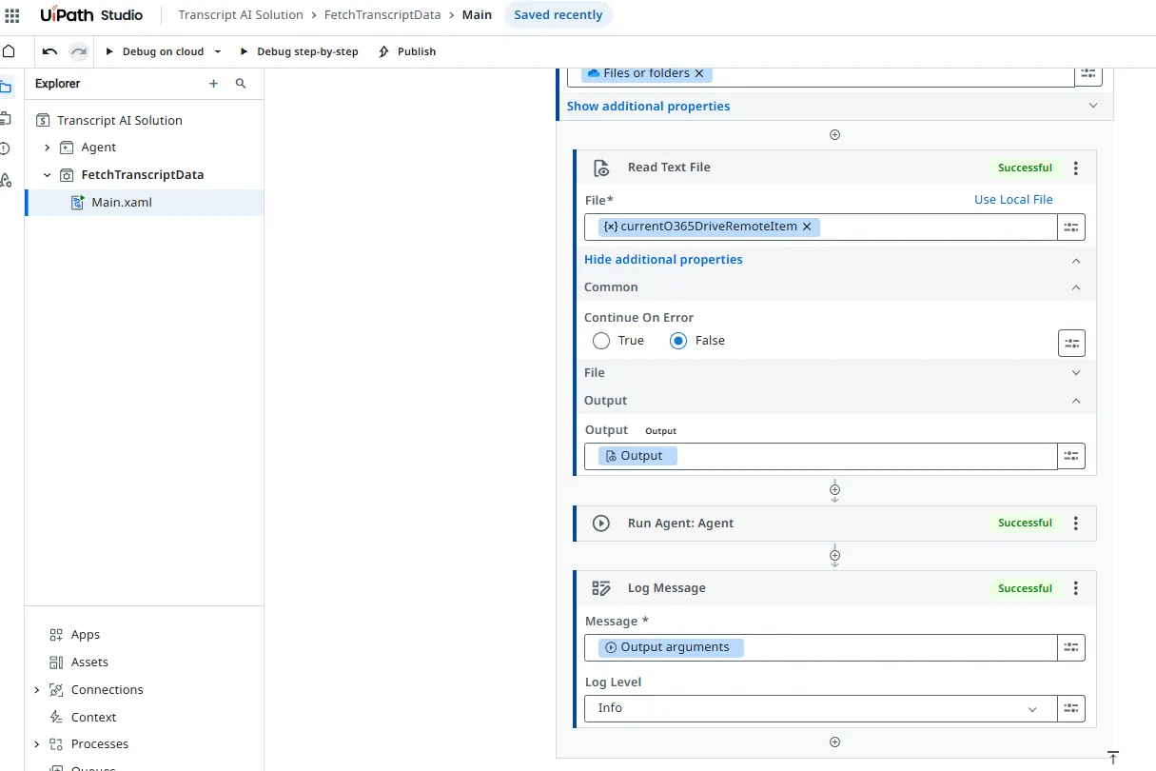Click Use Local File link
This screenshot has width=1156, height=771.
1013,200
